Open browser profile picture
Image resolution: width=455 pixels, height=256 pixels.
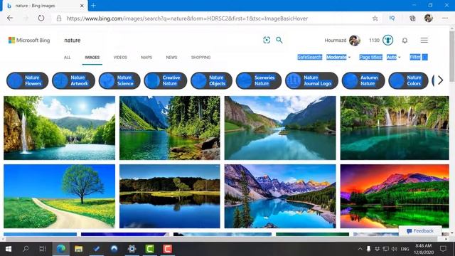click(x=428, y=18)
